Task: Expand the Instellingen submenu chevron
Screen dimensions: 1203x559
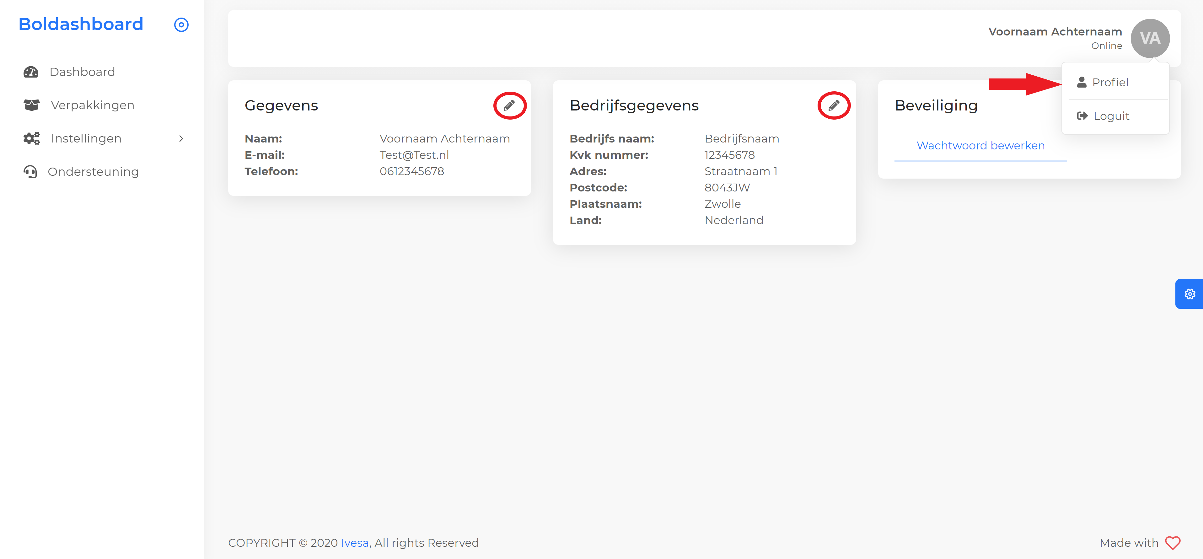Action: coord(181,138)
